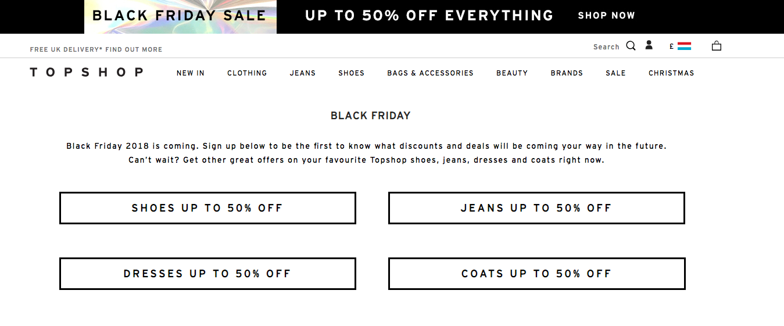
Task: Open the Sale navigation item
Action: click(615, 73)
